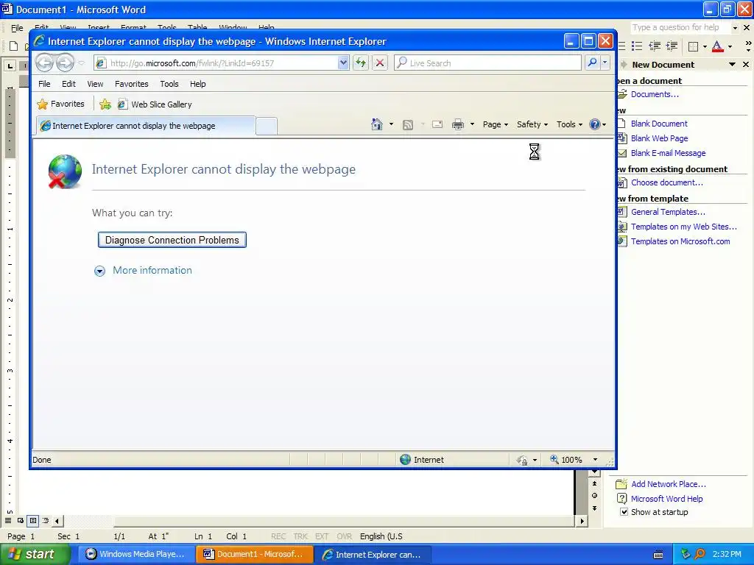Screen dimensions: 754x565
Task: Click the Word horizontal scrollbar right arrow
Action: 582,521
